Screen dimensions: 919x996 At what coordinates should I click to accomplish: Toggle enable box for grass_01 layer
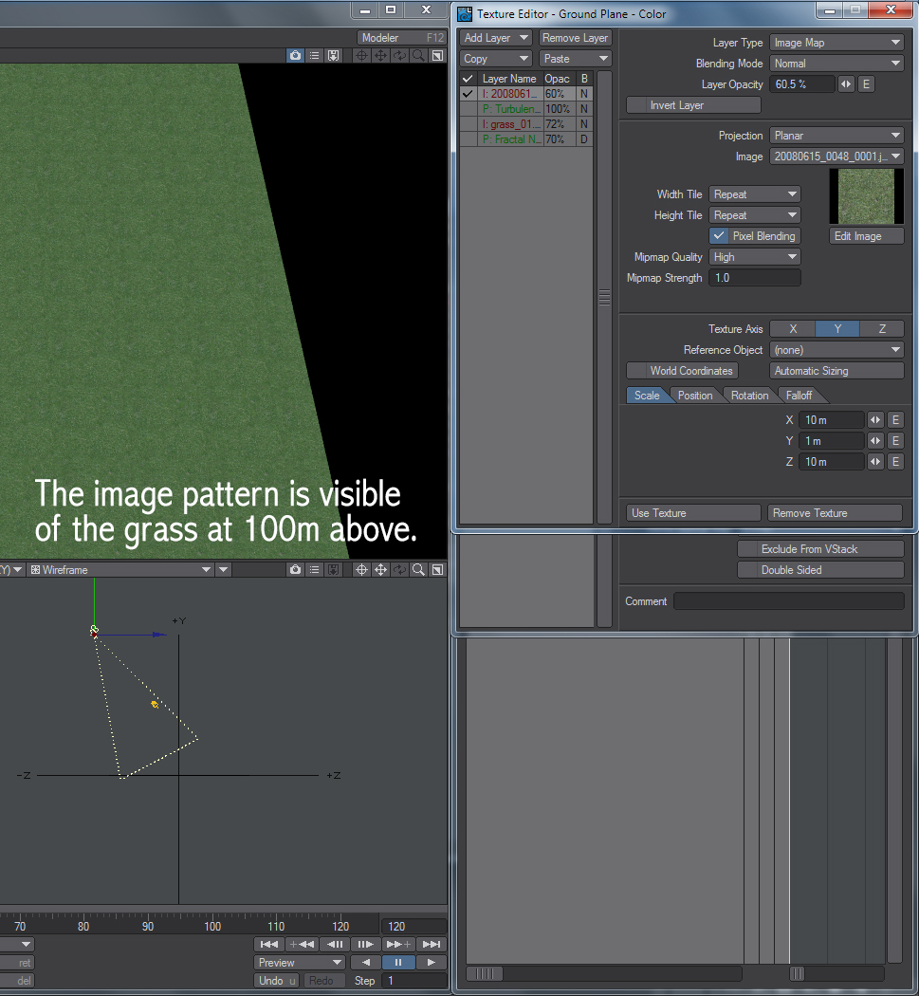469,124
